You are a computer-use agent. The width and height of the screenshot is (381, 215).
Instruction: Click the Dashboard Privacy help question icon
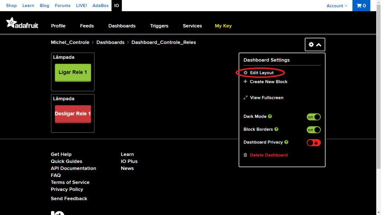pos(286,142)
